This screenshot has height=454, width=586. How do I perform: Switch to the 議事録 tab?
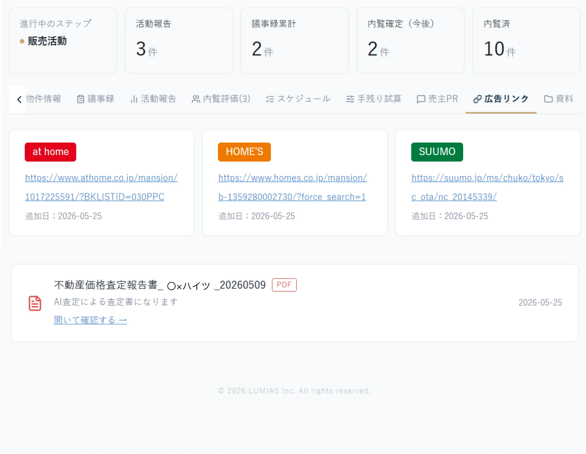click(96, 99)
